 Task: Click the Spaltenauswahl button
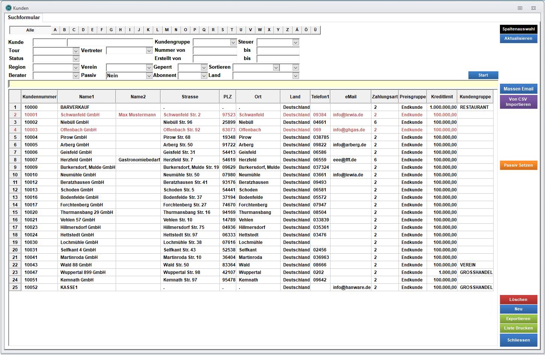point(518,29)
